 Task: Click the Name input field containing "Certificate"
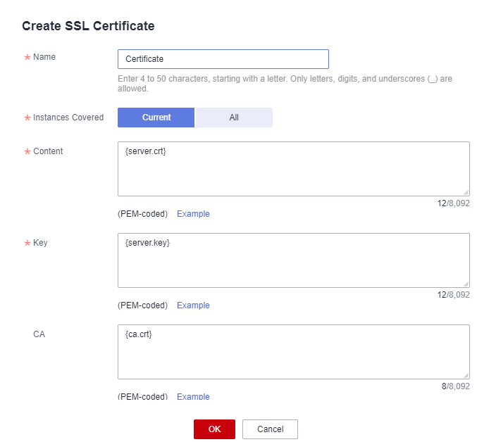(x=223, y=59)
